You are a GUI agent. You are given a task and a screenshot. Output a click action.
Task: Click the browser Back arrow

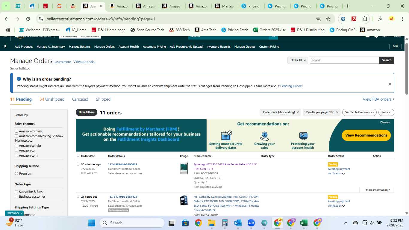(x=7, y=19)
